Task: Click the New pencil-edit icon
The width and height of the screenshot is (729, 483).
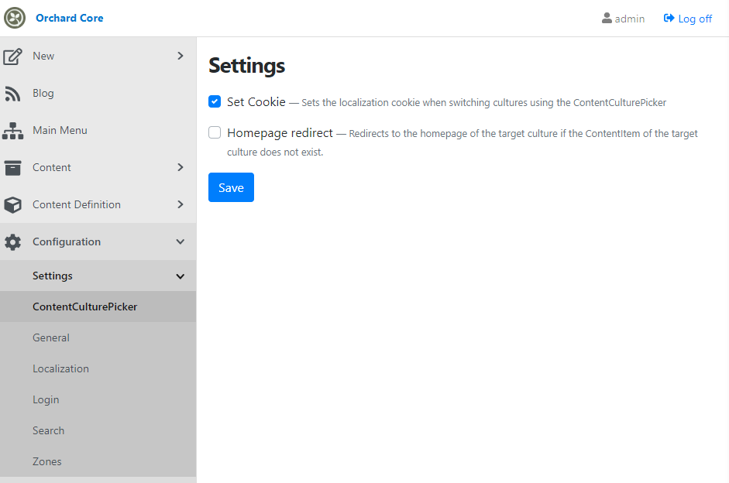Action: click(12, 57)
